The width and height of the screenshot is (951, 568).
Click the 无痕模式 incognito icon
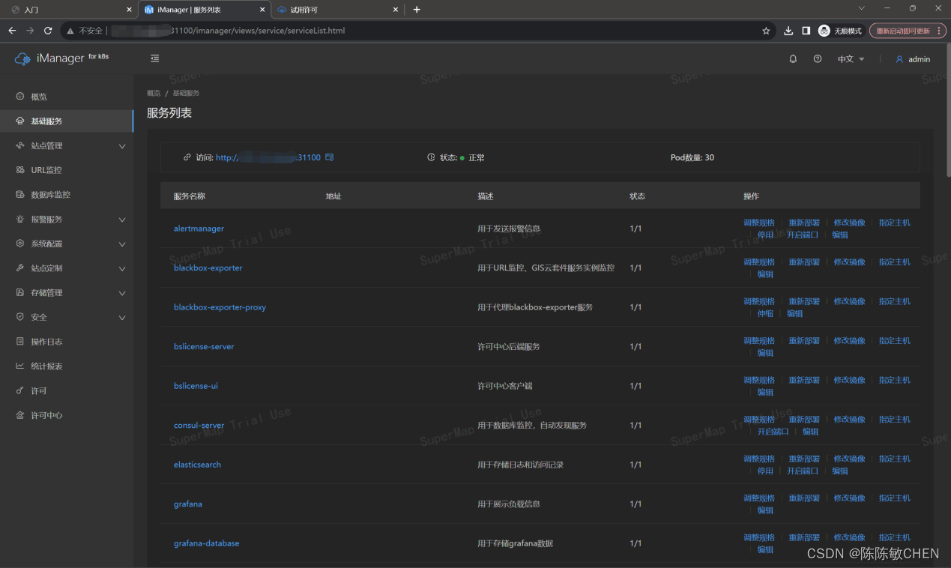click(x=824, y=31)
